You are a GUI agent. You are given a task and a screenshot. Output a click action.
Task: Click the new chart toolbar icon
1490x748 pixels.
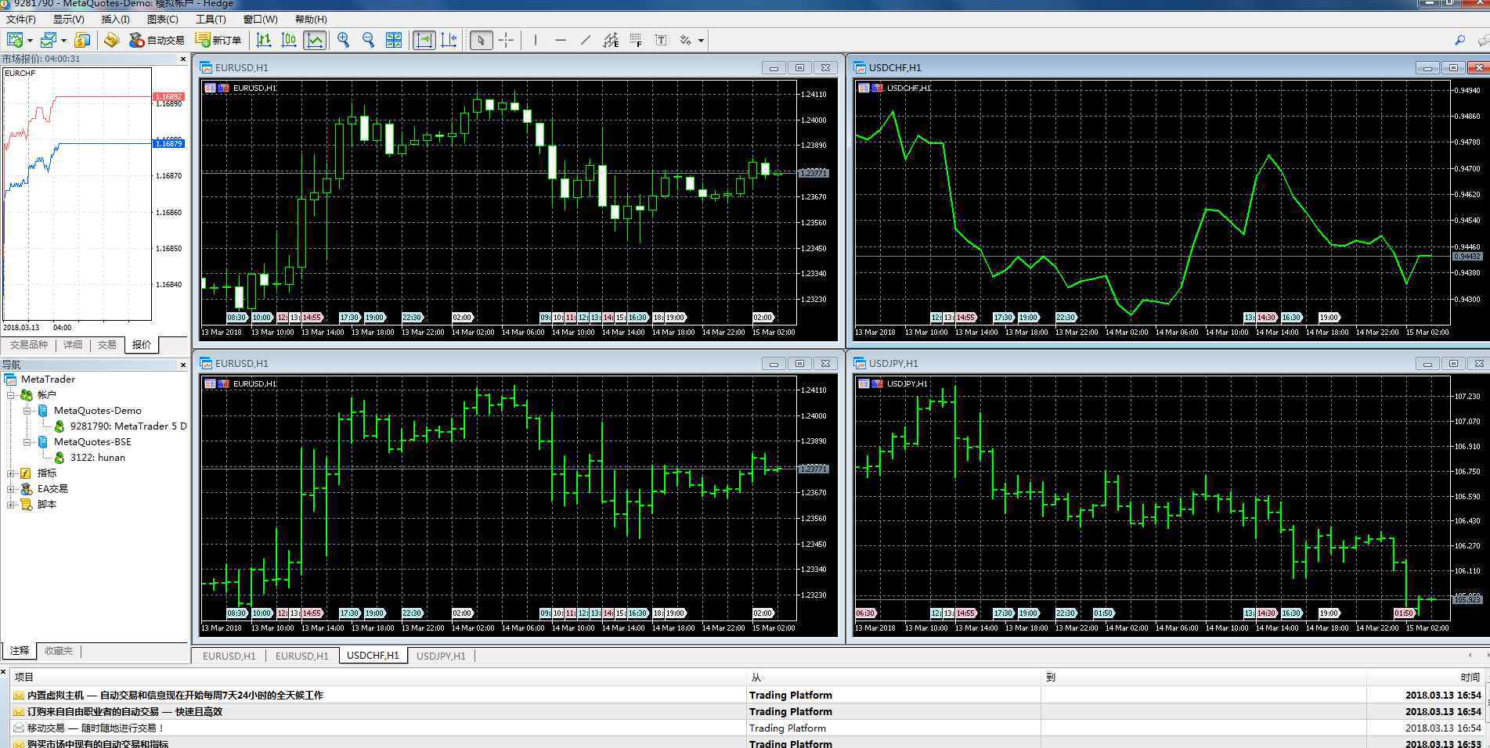tap(15, 40)
